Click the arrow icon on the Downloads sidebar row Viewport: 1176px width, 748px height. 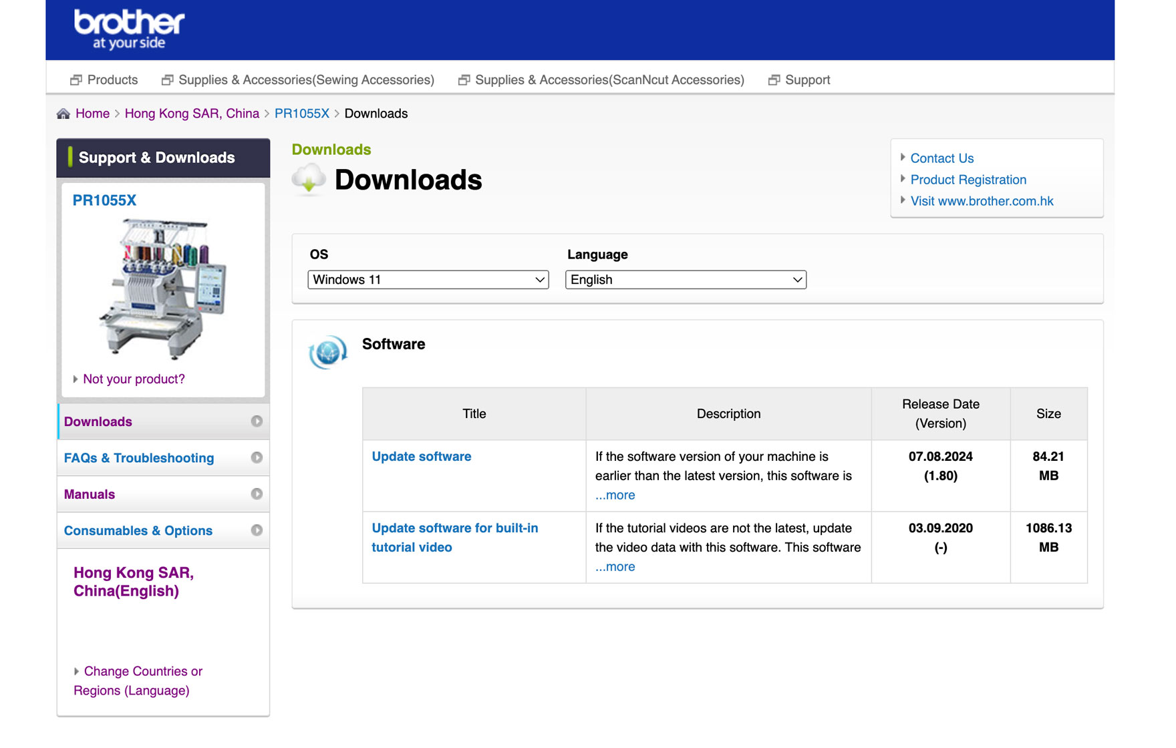(257, 421)
